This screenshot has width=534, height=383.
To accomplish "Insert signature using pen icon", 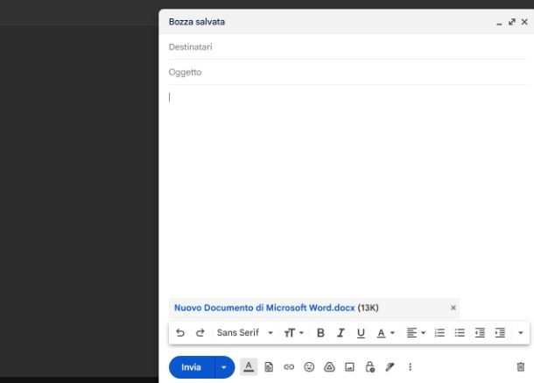I will pyautogui.click(x=390, y=367).
